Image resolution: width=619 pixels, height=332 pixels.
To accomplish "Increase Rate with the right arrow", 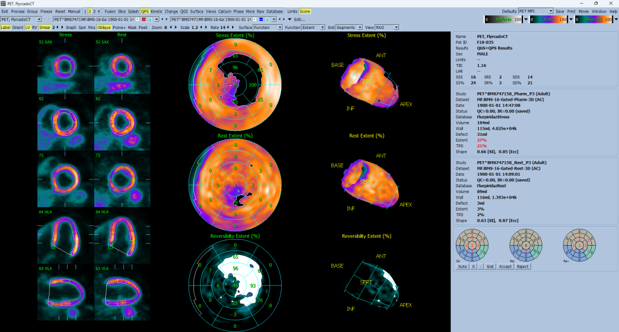I will 233,27.
